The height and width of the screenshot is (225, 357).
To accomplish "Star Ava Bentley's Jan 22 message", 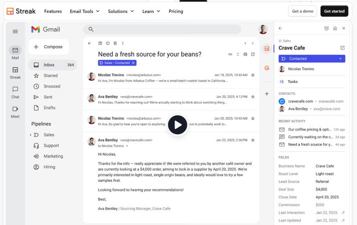I will [x=253, y=140].
